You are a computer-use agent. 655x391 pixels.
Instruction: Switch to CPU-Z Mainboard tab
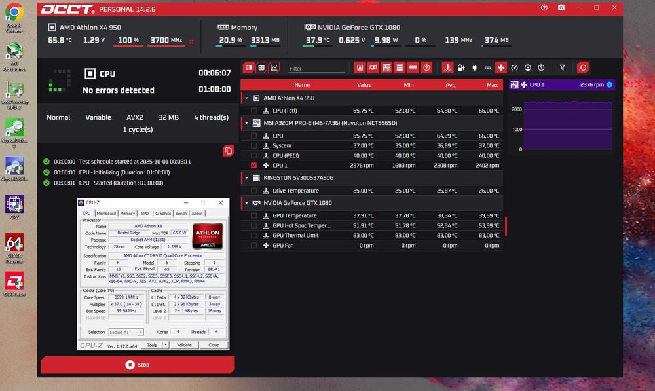[x=106, y=213]
